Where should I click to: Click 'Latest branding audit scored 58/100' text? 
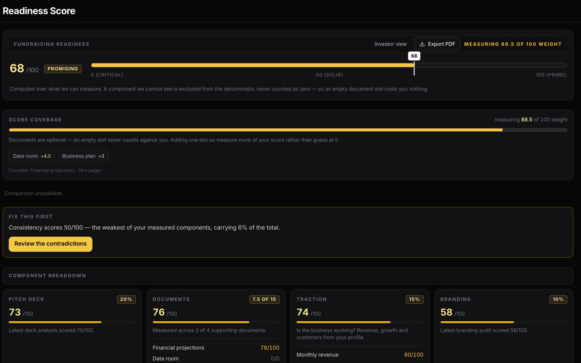[x=484, y=330]
